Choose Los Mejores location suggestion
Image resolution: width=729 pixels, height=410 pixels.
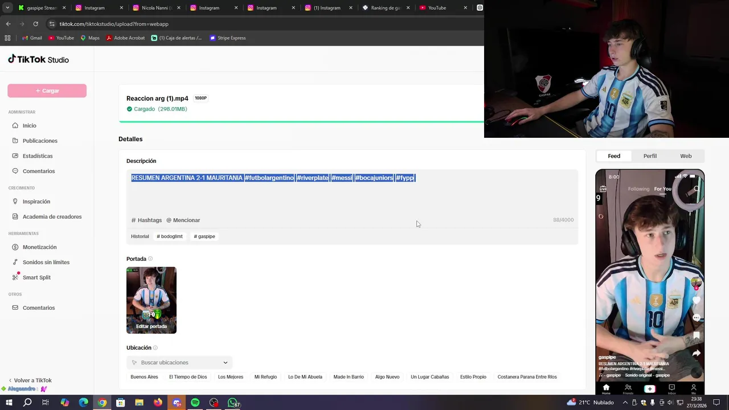pyautogui.click(x=231, y=377)
